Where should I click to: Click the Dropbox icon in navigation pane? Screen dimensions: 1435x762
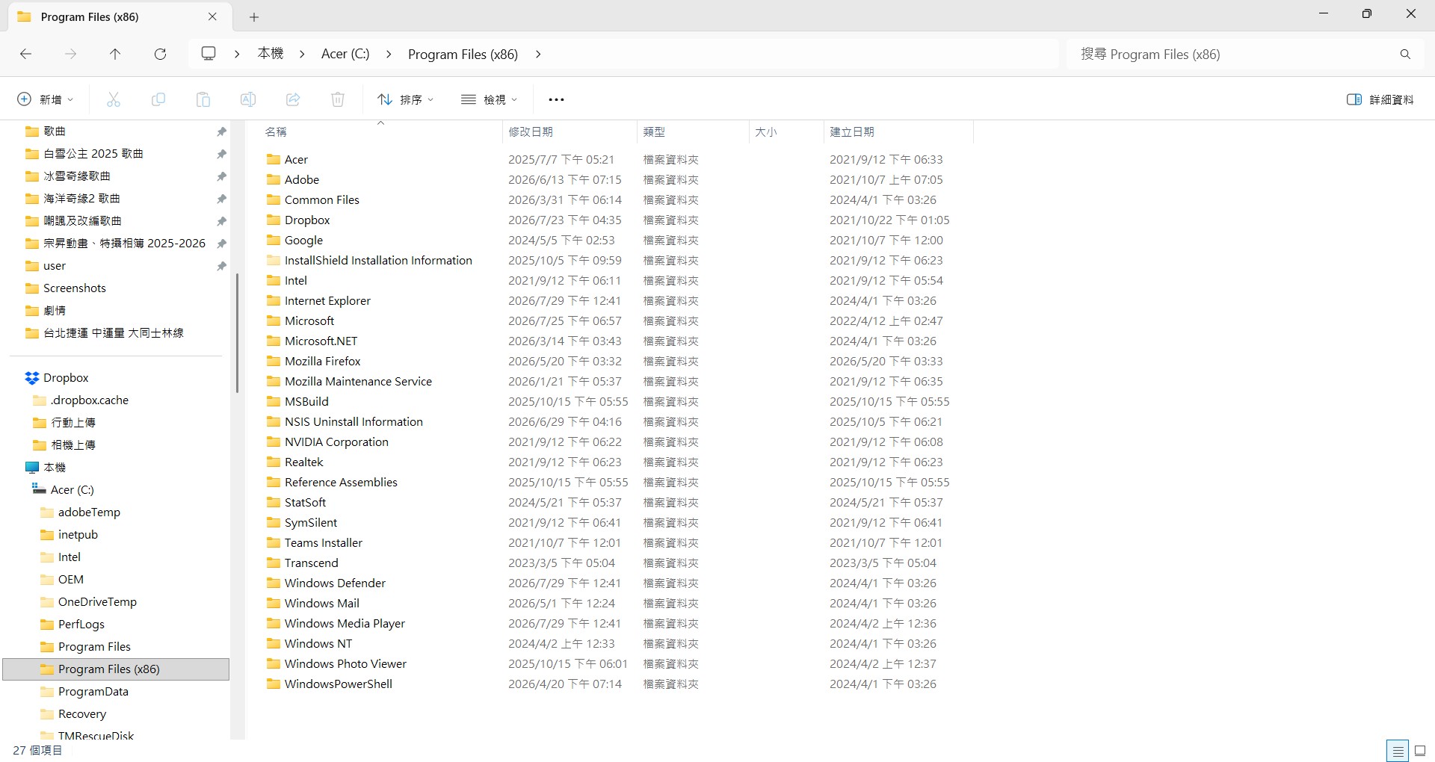click(32, 378)
